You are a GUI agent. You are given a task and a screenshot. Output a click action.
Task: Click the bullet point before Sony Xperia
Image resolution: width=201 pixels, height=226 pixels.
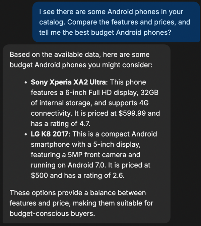click(x=25, y=82)
